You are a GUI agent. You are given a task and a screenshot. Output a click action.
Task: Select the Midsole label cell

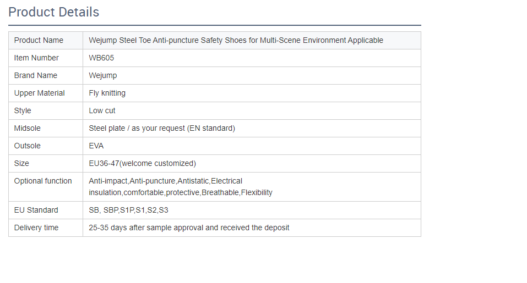click(28, 128)
